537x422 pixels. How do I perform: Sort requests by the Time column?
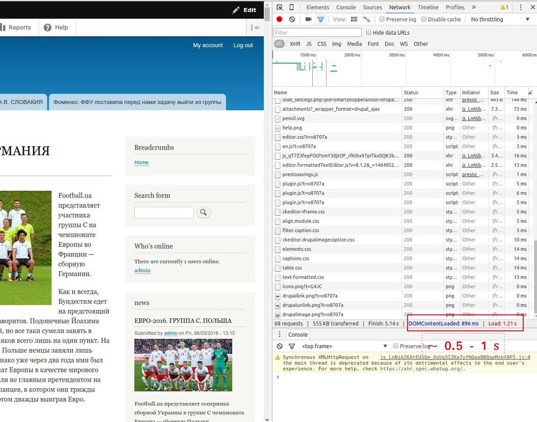pyautogui.click(x=516, y=92)
